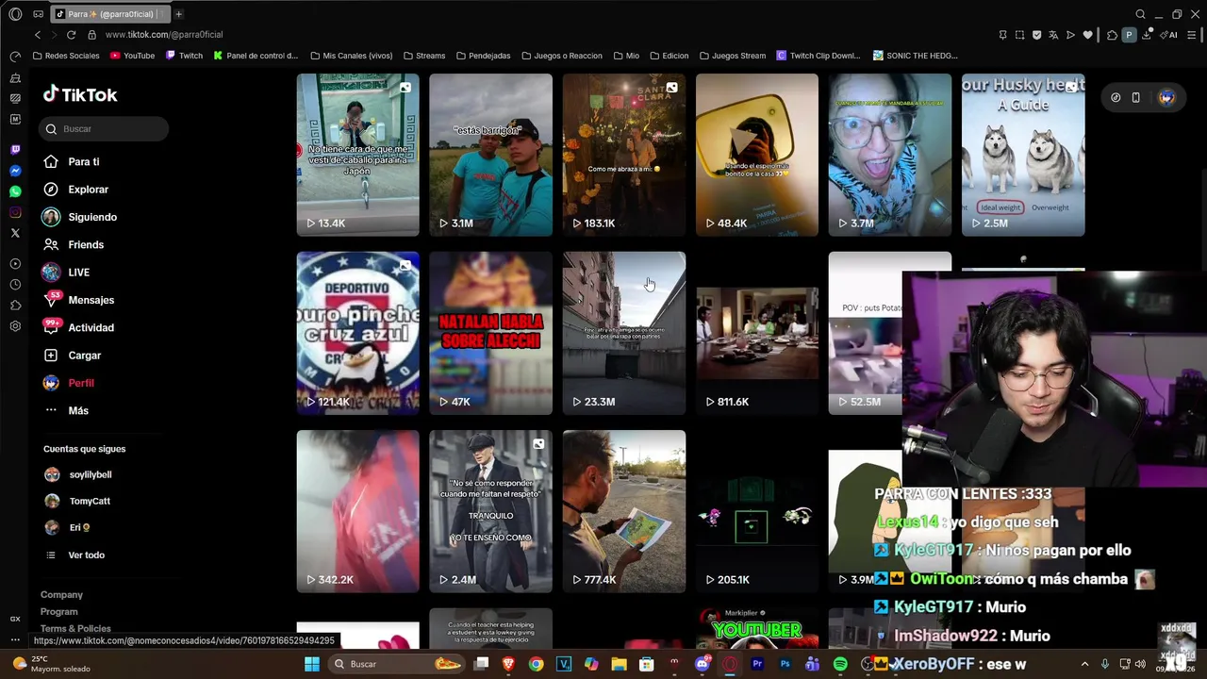Open the video with 777.4K views
1207x679 pixels.
pyautogui.click(x=623, y=511)
